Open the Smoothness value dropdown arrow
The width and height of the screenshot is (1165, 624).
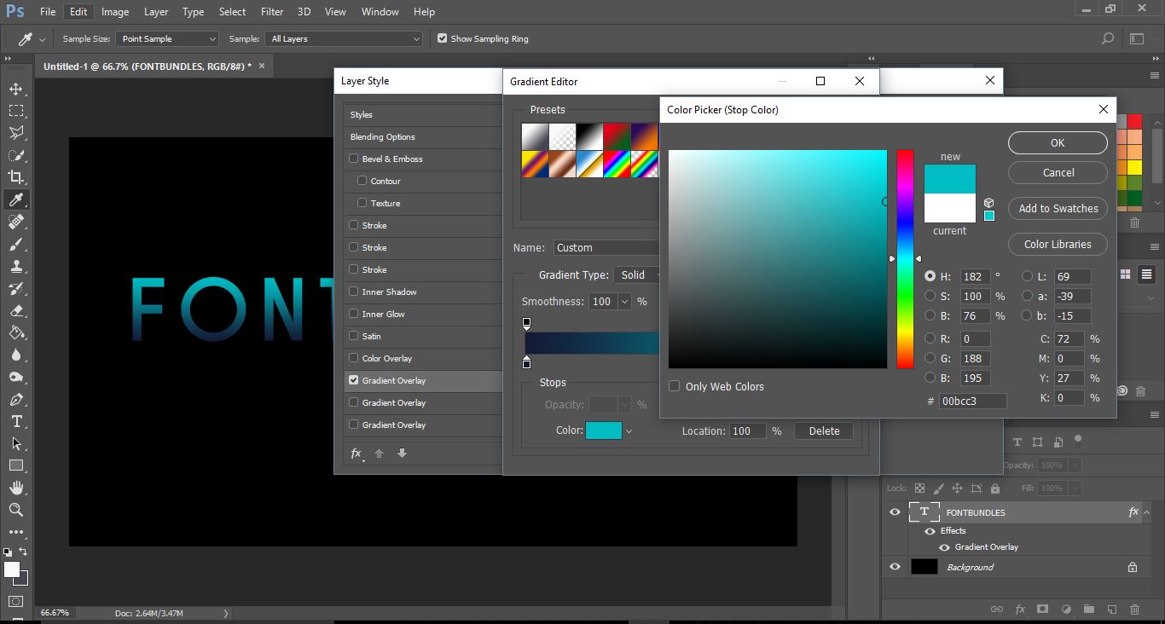pyautogui.click(x=624, y=302)
